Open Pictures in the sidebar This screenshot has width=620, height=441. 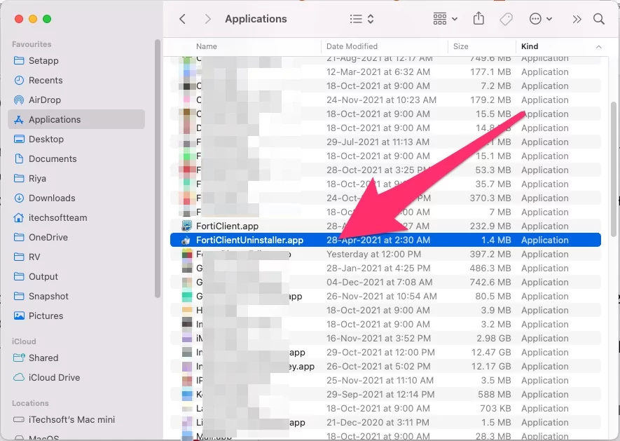[76, 316]
